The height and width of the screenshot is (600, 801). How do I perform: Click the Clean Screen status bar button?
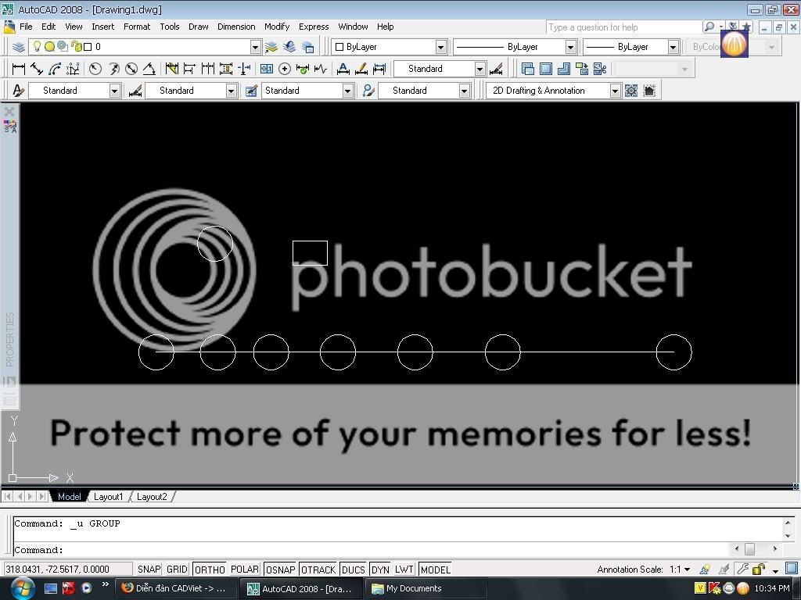click(x=792, y=569)
